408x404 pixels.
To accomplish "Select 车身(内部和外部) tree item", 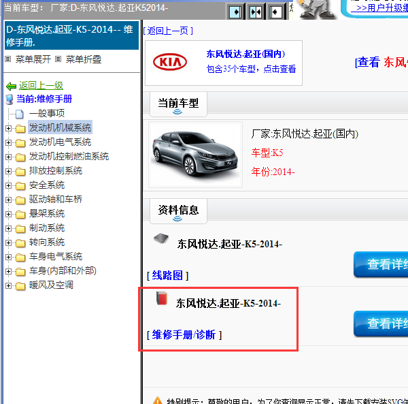I will point(63,271).
